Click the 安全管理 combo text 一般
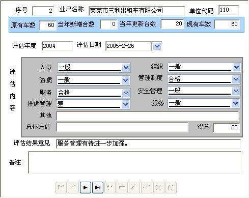 coord(175,91)
